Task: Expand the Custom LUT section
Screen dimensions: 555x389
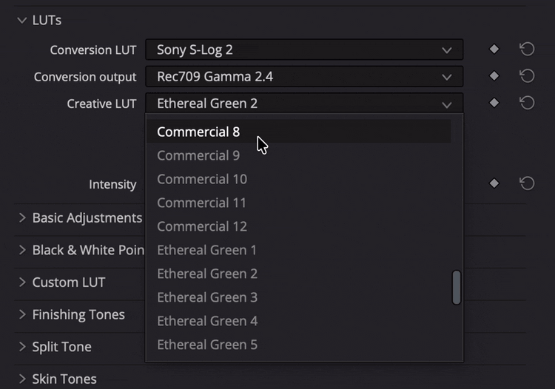Action: (22, 283)
